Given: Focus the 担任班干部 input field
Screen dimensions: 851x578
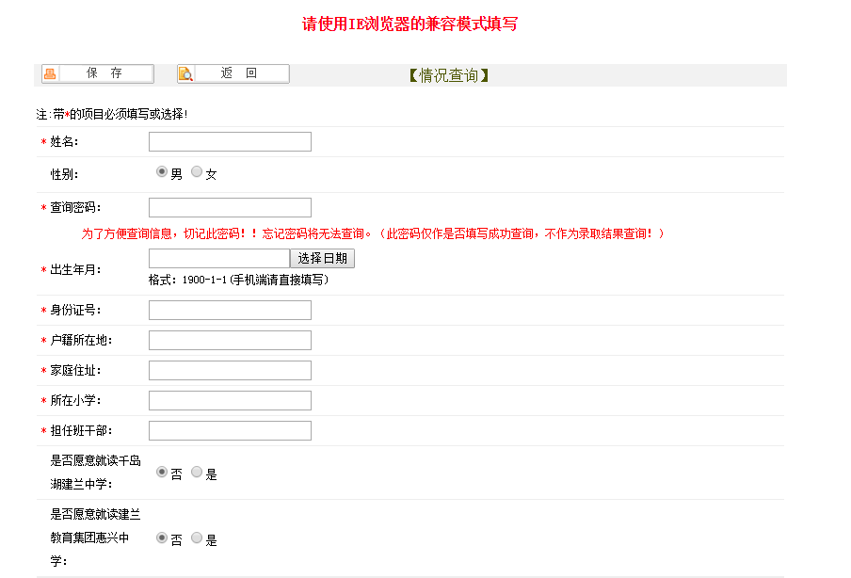Looking at the screenshot, I should tap(230, 431).
